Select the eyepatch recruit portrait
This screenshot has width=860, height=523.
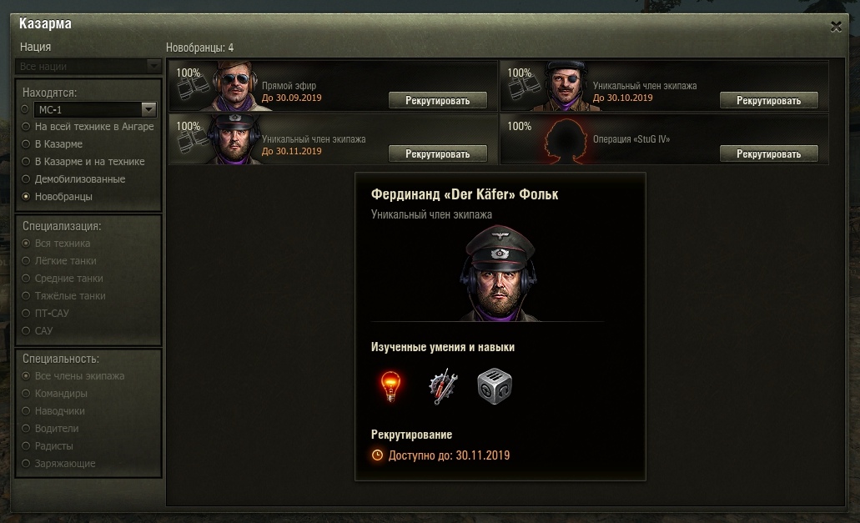[565, 86]
